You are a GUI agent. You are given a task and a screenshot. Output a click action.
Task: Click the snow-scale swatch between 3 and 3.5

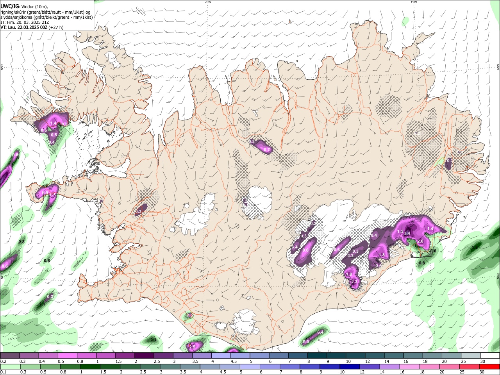tap(183, 356)
